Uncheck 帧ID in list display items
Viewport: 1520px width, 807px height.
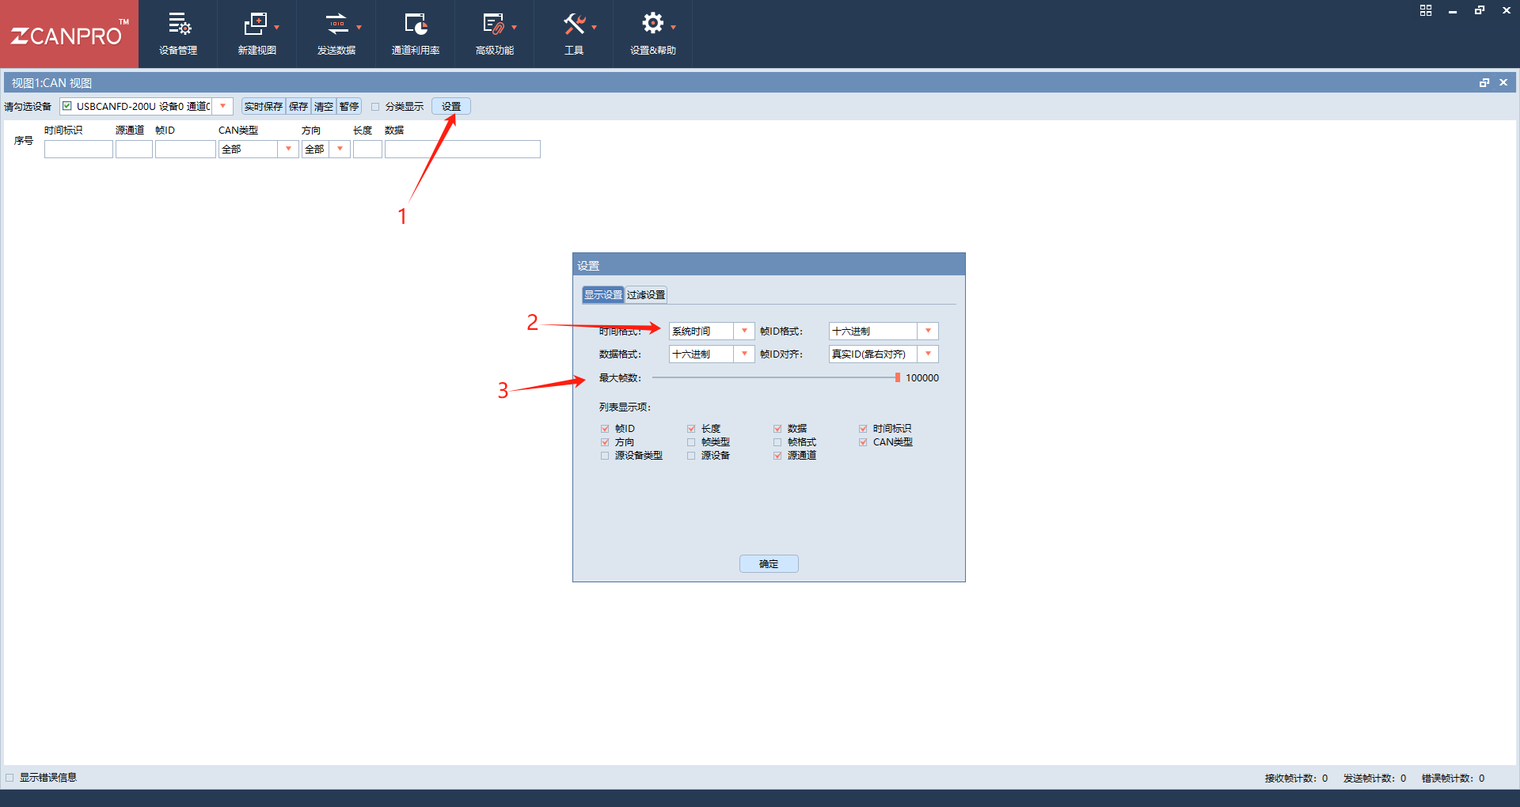(x=605, y=429)
